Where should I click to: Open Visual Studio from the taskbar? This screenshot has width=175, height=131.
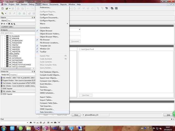click(37, 128)
